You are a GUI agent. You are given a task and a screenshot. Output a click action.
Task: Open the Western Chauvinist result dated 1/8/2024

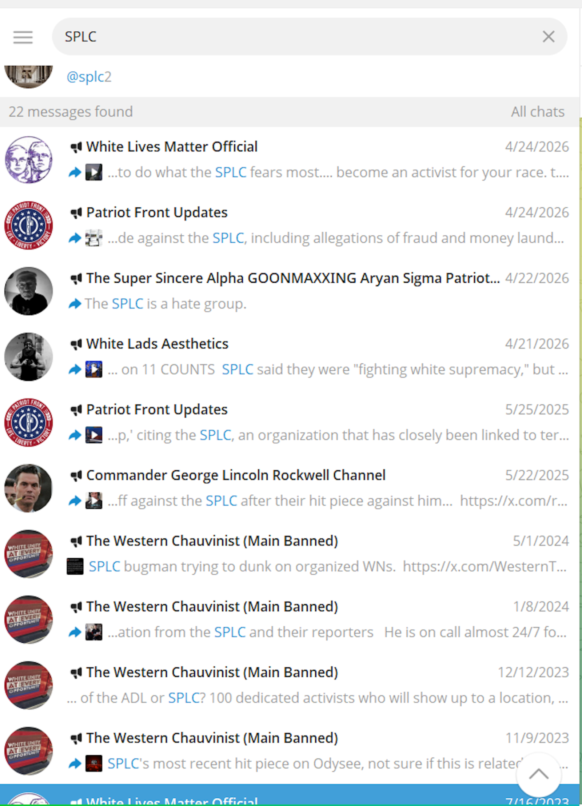290,619
